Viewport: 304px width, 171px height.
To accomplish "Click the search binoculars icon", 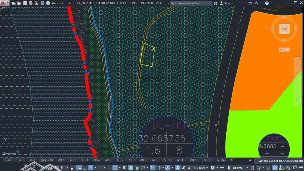I will tap(216, 3).
